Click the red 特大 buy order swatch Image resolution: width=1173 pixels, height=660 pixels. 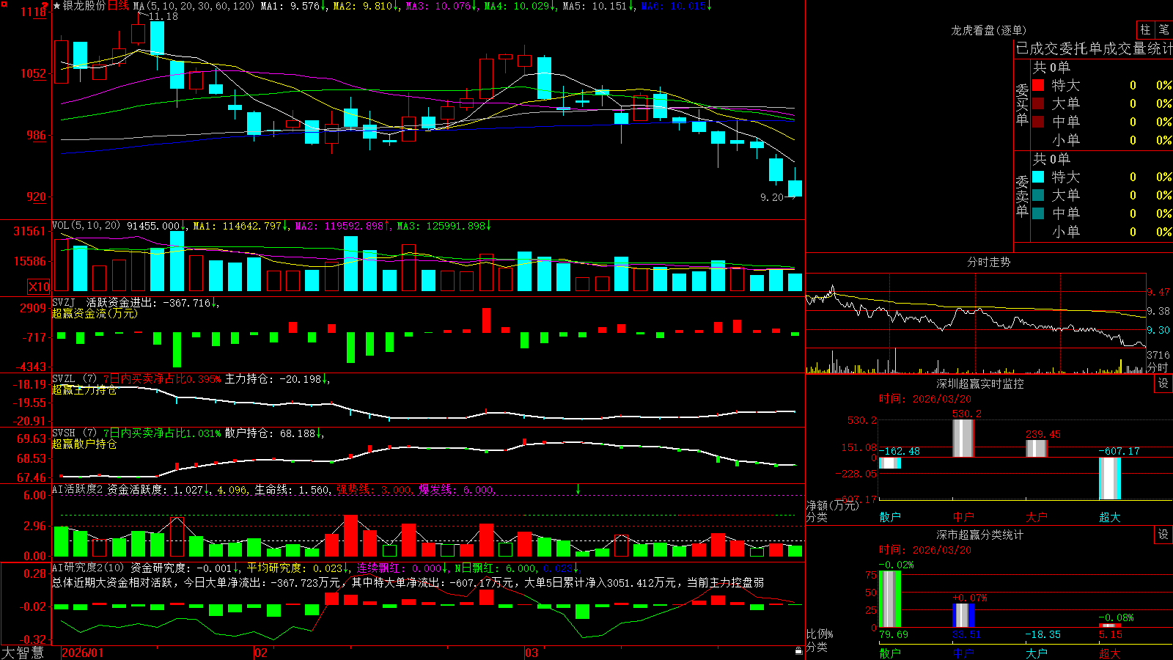1038,85
